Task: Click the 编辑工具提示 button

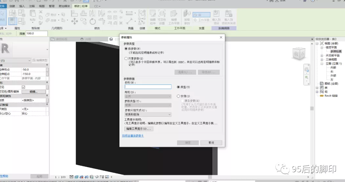Action: [x=139, y=129]
